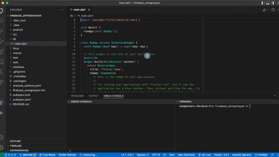Split the editor to the right
Screen dimensions: 279x157
[x=273, y=10]
